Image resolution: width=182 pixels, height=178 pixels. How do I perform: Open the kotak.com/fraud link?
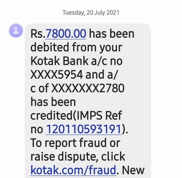[x=73, y=170]
